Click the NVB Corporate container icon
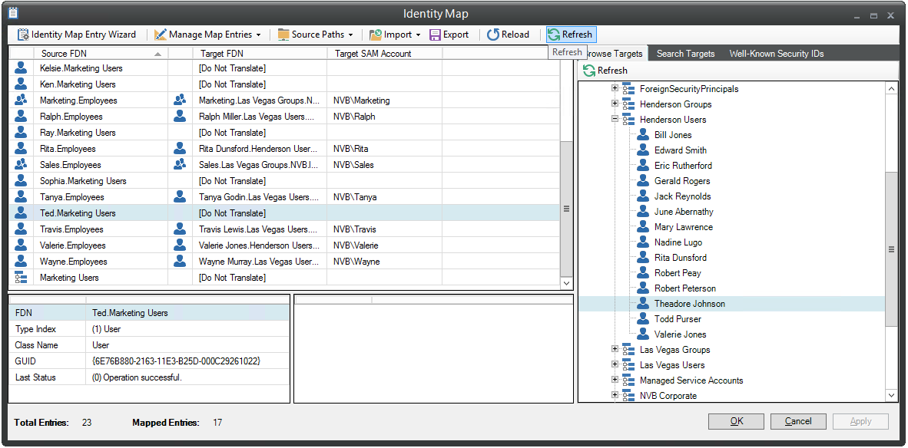This screenshot has width=908, height=448. [x=628, y=395]
